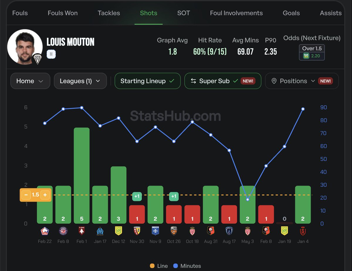Click the red bar for Oct 18 showing 1
The height and width of the screenshot is (271, 352).
pyautogui.click(x=192, y=214)
